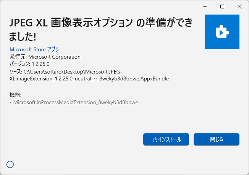Click the ました! heading line
Viewport: 249px width, 175px height.
[x=23, y=37]
